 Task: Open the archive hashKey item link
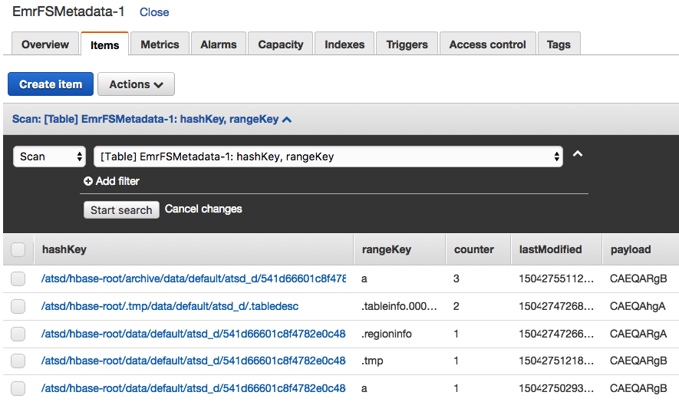tap(193, 278)
